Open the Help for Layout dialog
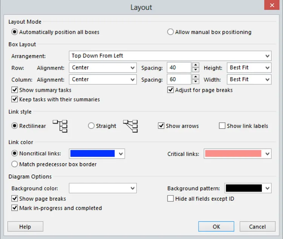 pos(25,227)
